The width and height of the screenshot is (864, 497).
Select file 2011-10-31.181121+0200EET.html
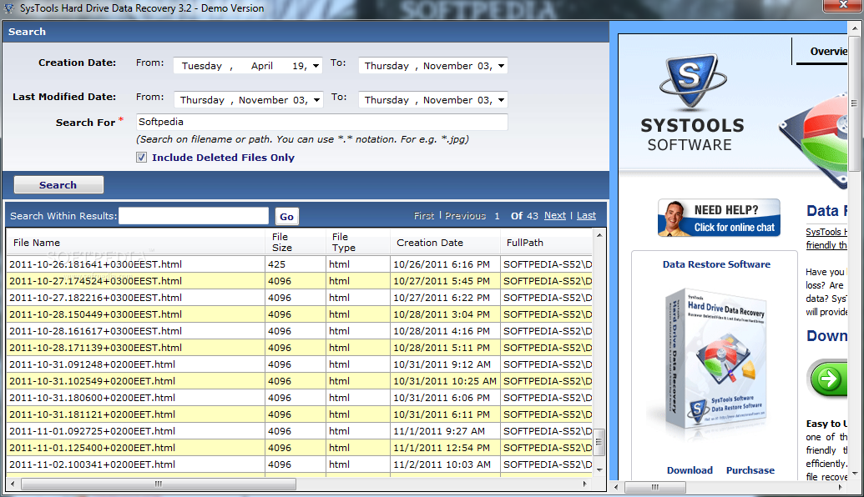(x=92, y=414)
